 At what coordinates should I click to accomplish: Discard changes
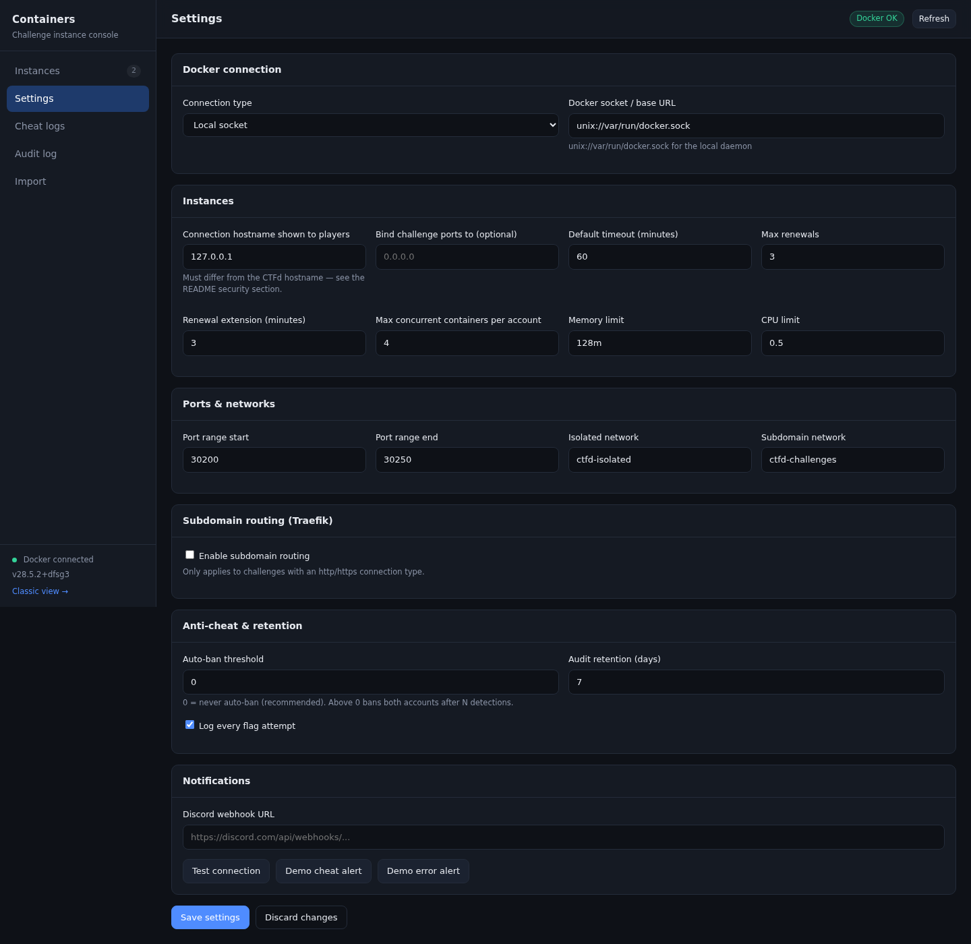coord(301,918)
